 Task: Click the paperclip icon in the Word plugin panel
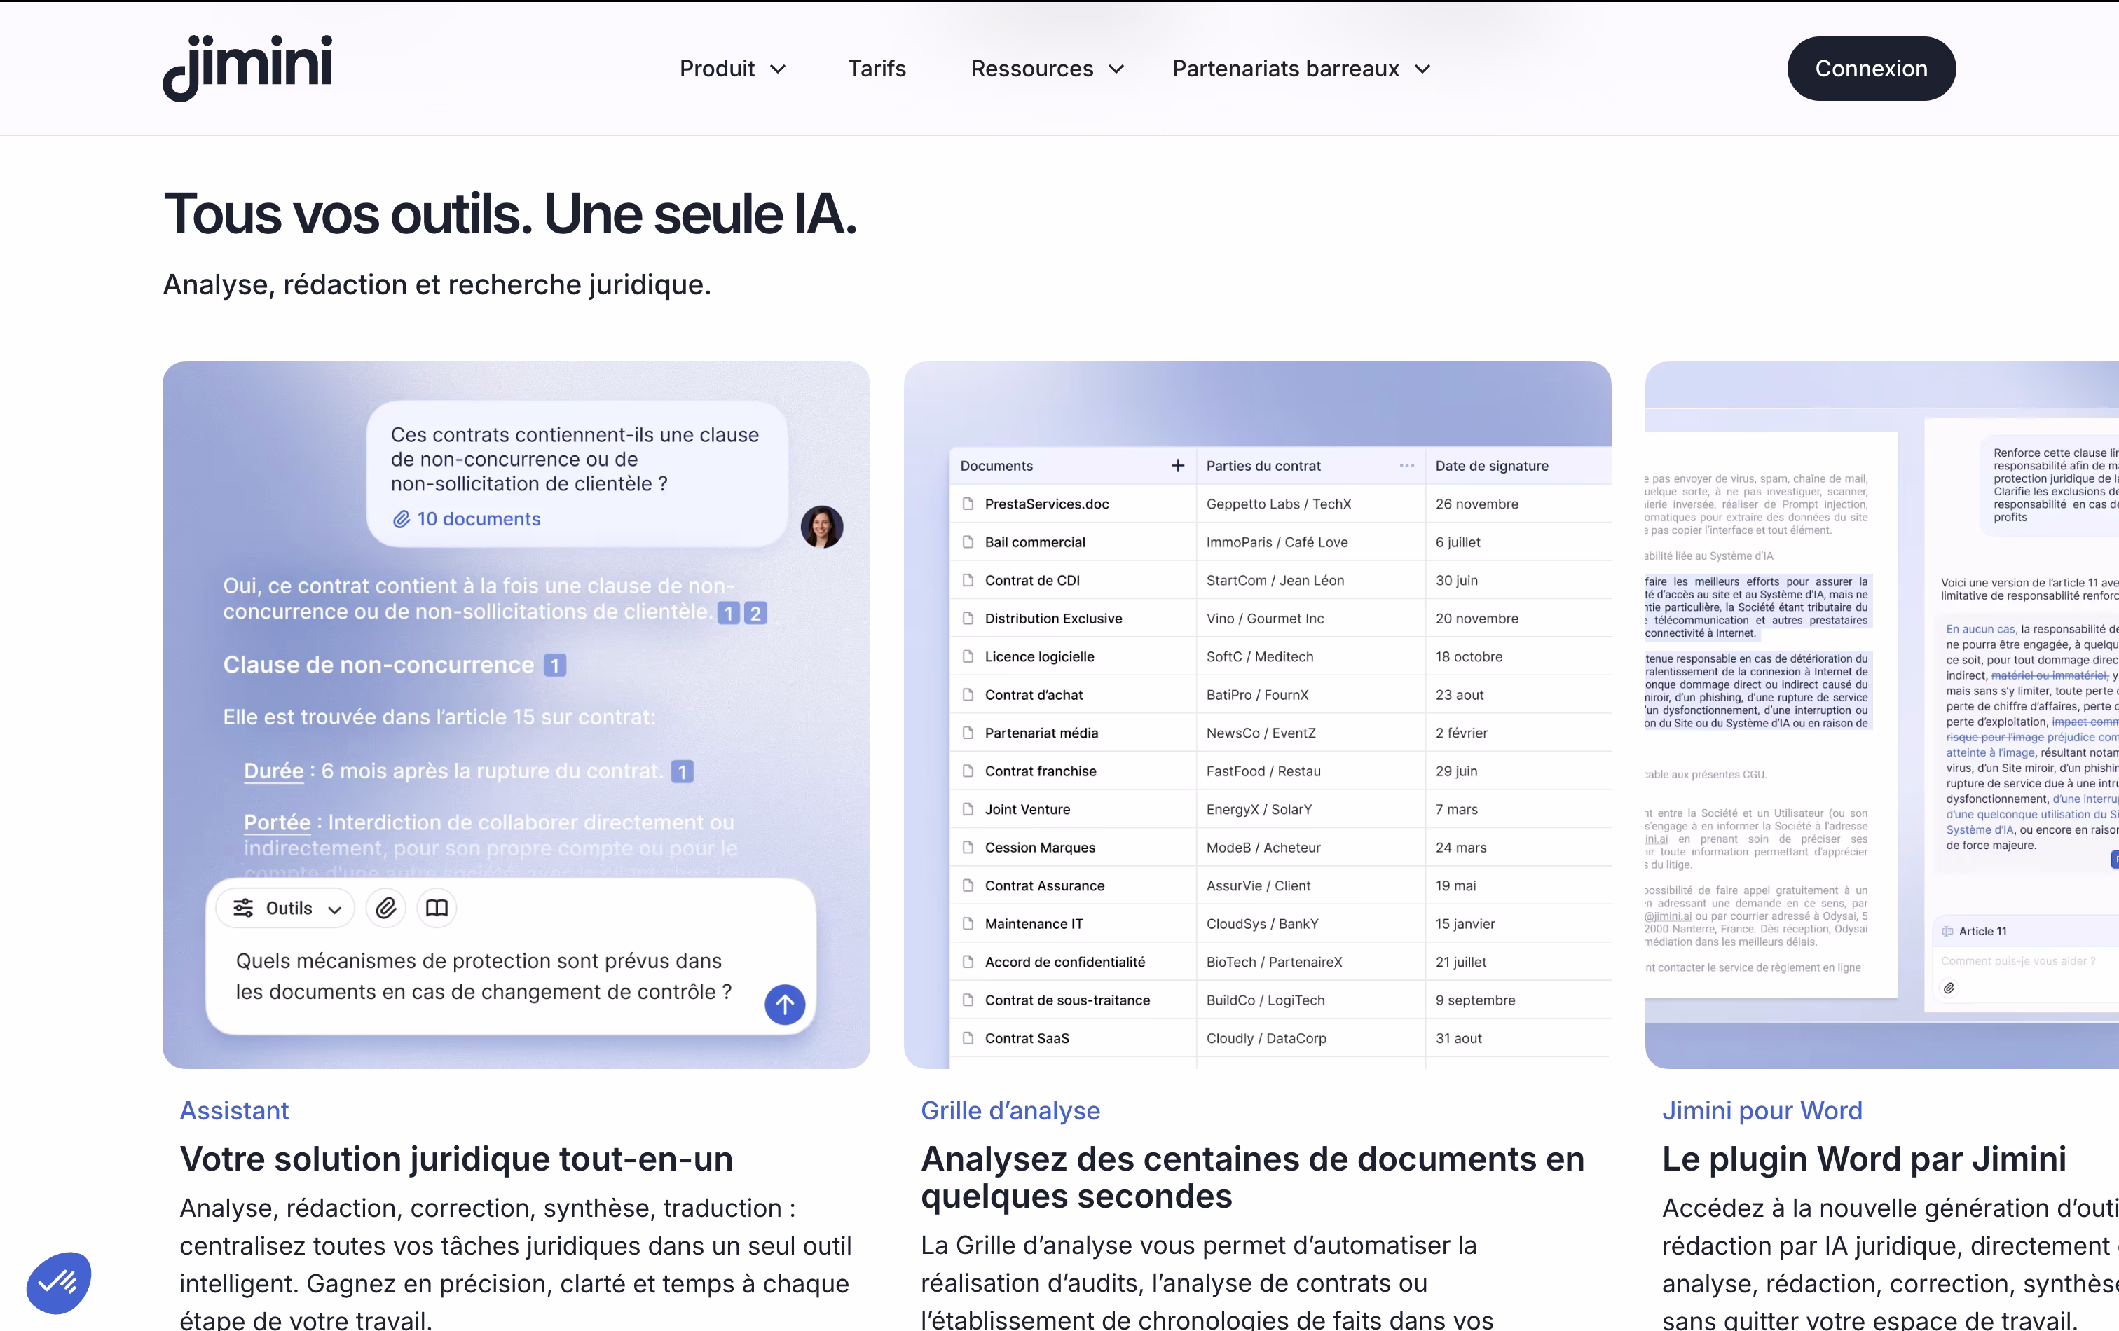point(1949,988)
